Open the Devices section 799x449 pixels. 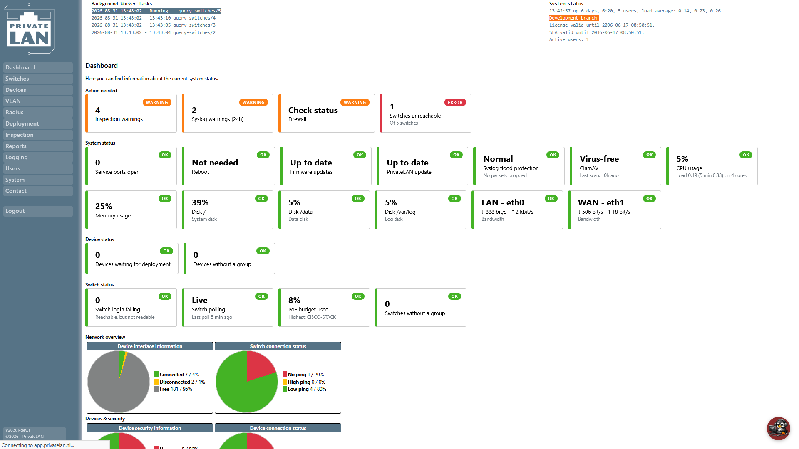click(x=38, y=90)
